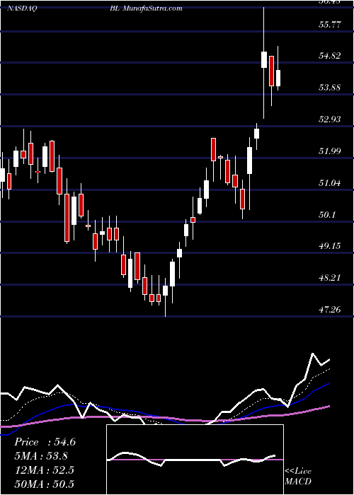Click the 53.88 price axis label
Image resolution: width=354 pixels, height=495 pixels.
tap(330, 88)
